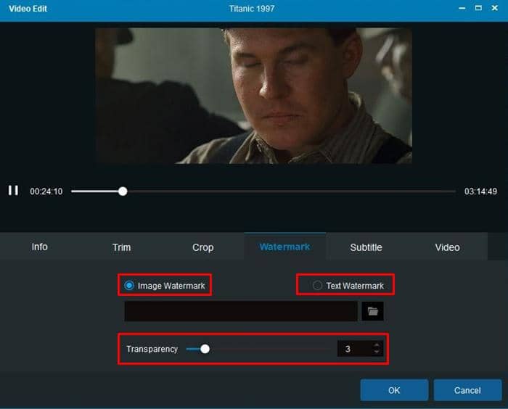
Task: Click the video preview frame
Action: click(x=254, y=96)
